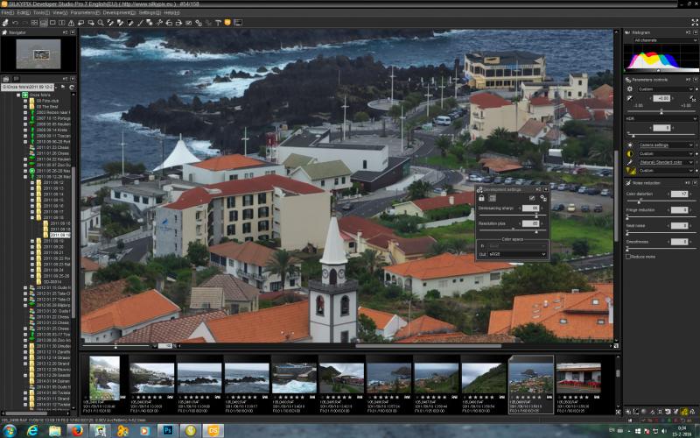Viewport: 700px width, 438px height.
Task: Open the Development menu
Action: click(x=119, y=12)
